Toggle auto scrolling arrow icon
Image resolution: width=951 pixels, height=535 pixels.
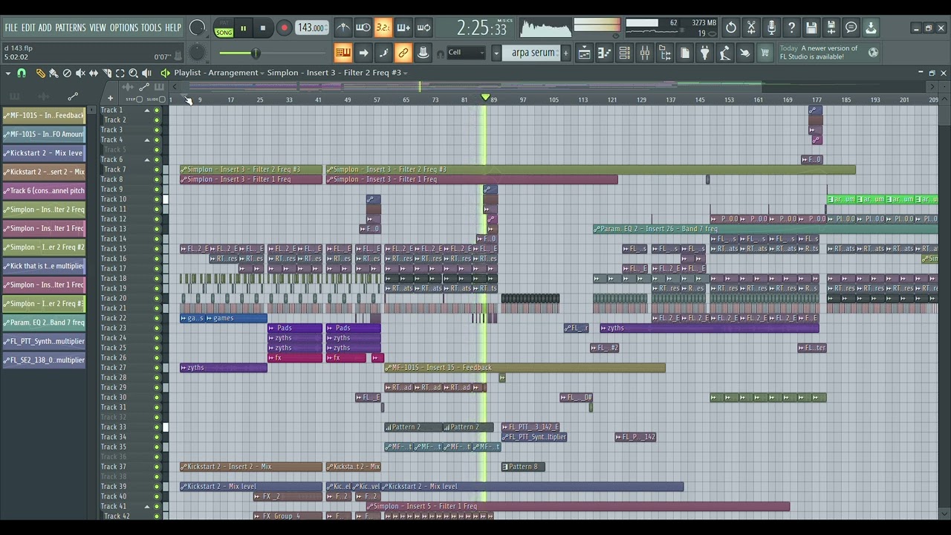pyautogui.click(x=363, y=53)
